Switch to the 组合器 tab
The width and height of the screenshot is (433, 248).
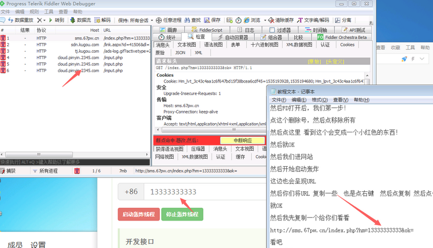coord(271,37)
